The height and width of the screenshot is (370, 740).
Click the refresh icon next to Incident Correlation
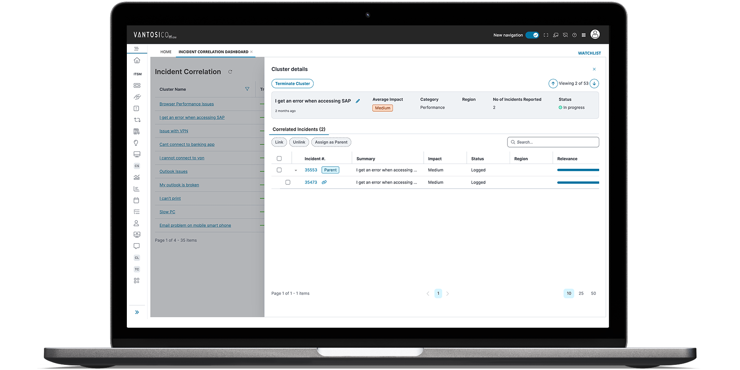pyautogui.click(x=230, y=72)
